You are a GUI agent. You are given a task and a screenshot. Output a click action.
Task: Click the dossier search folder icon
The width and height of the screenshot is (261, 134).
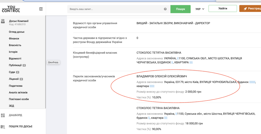pos(3,127)
